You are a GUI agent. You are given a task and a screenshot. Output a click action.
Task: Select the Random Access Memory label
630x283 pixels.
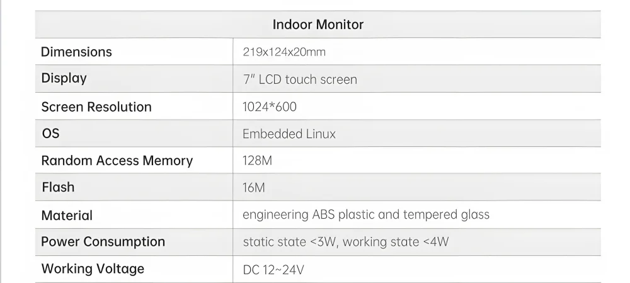point(117,161)
